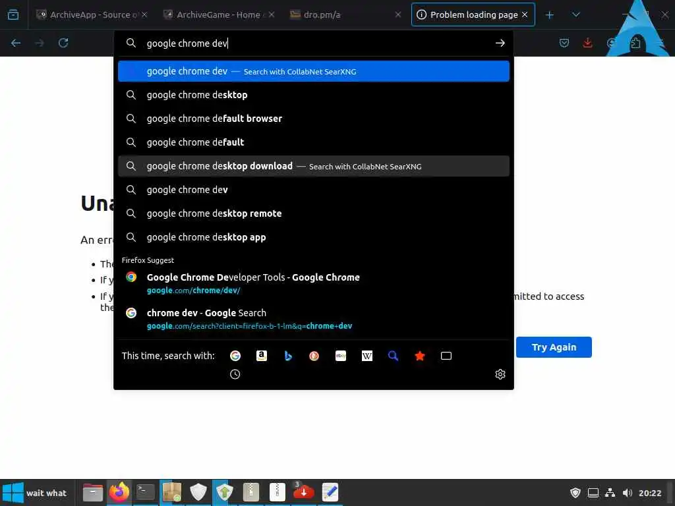
Task: Search this time with DuckDuckGo
Action: click(x=314, y=356)
